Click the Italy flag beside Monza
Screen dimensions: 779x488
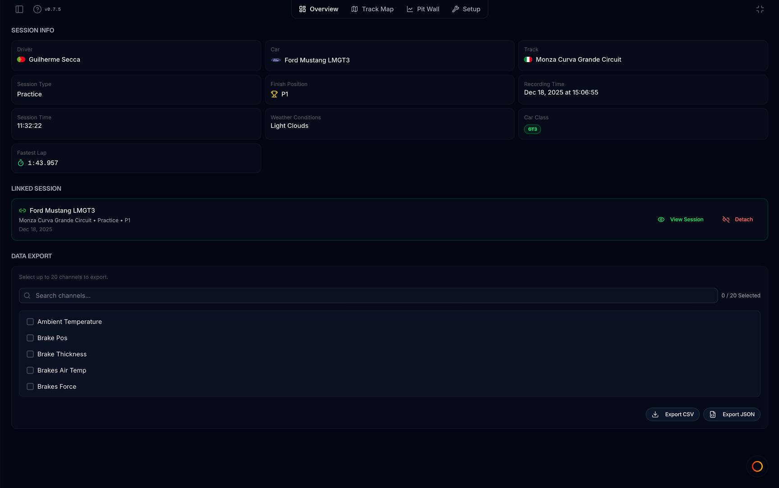pos(528,59)
